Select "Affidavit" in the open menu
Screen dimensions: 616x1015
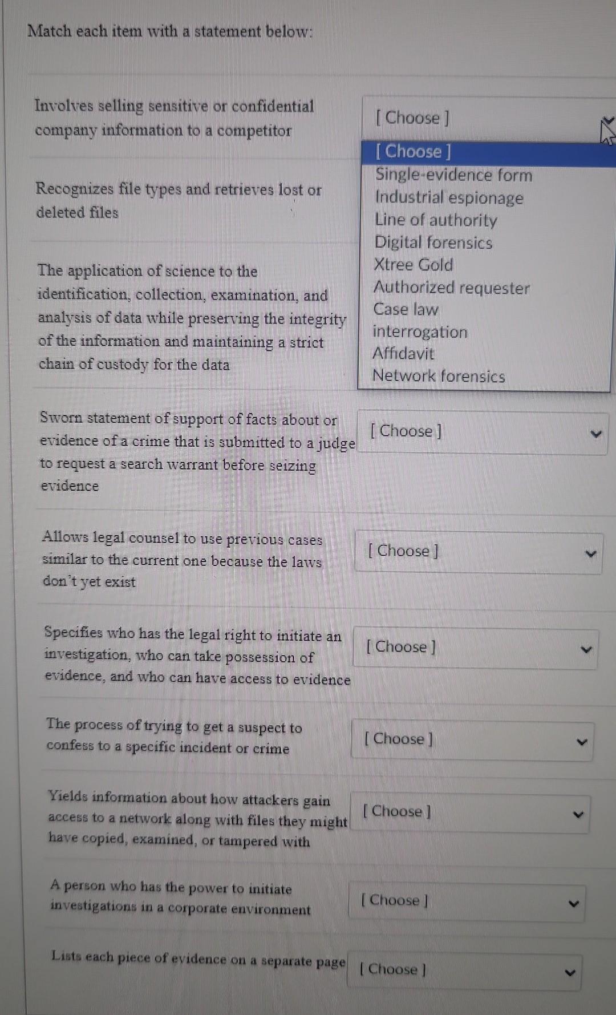404,354
